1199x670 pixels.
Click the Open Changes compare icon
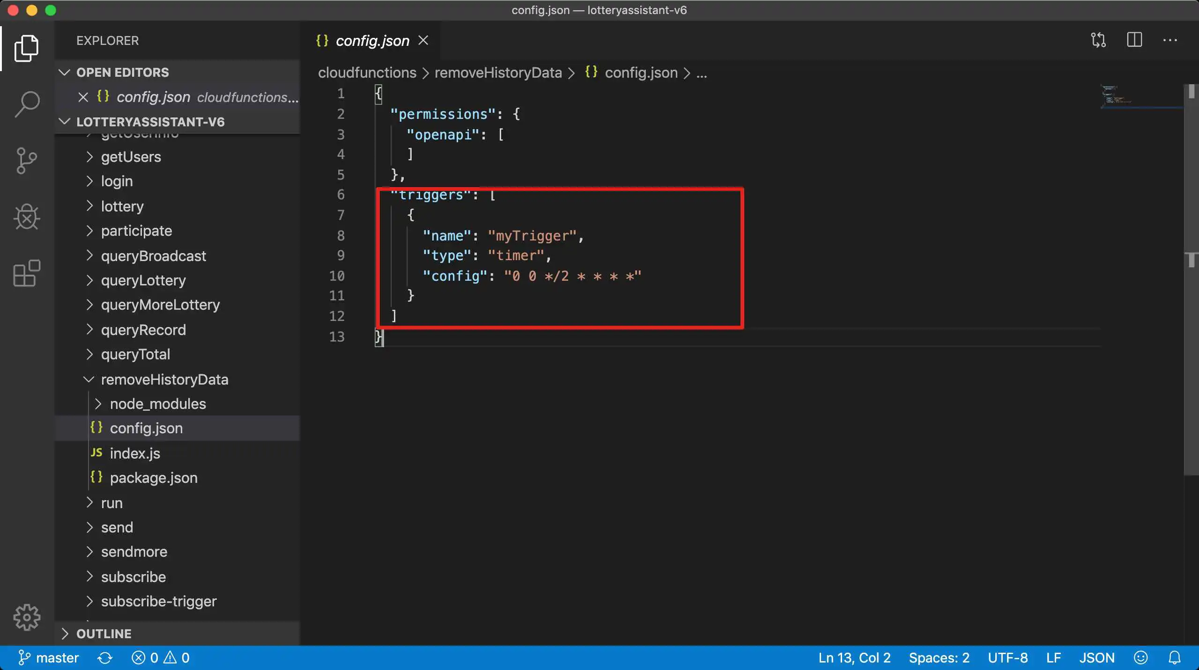[1098, 40]
